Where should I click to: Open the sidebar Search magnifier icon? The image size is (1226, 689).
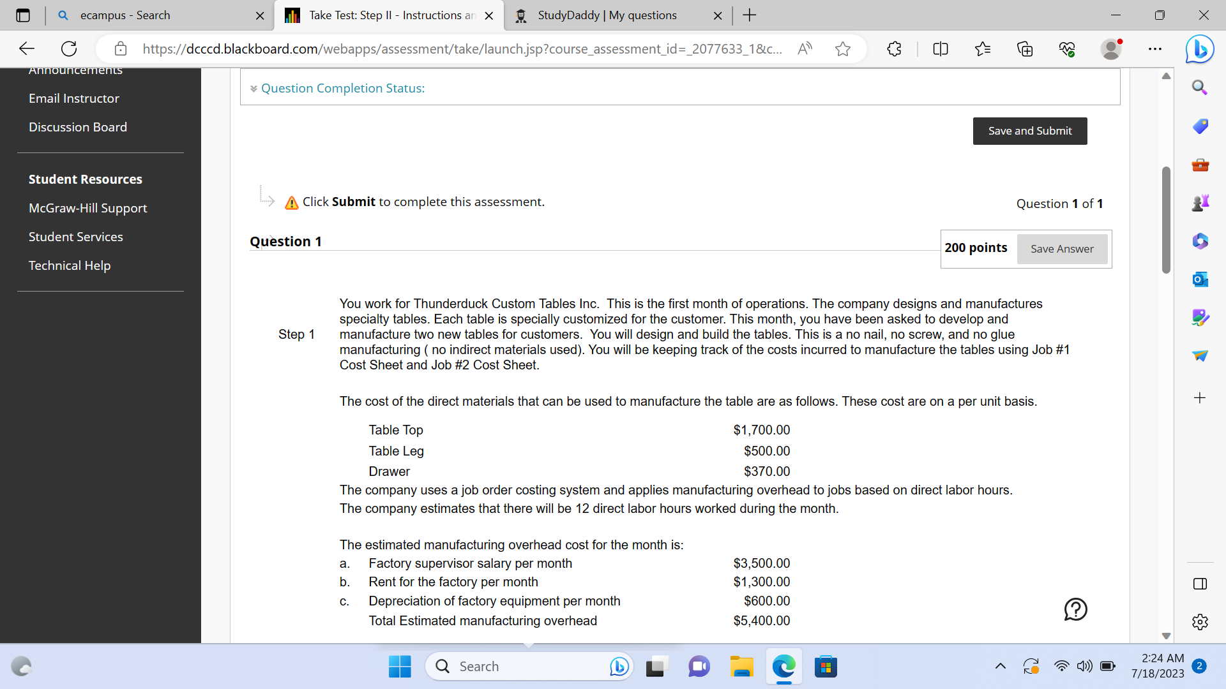[x=1200, y=88]
